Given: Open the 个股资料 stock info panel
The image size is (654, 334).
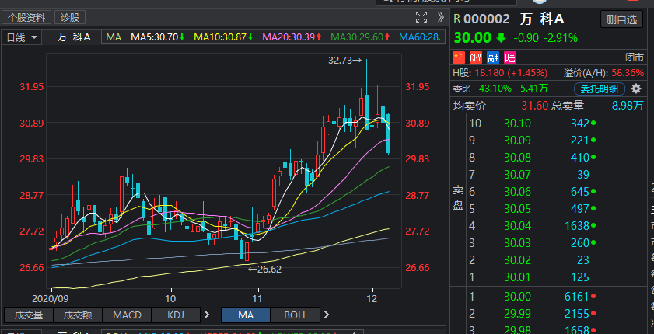Looking at the screenshot, I should tap(26, 18).
